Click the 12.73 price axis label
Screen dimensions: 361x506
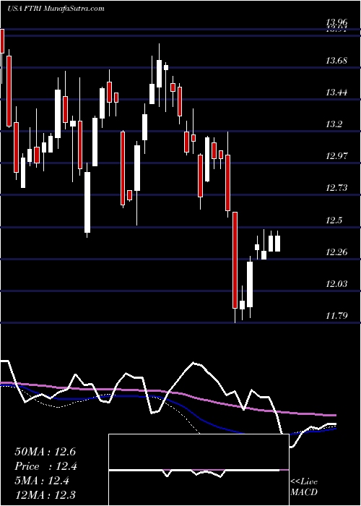[336, 188]
